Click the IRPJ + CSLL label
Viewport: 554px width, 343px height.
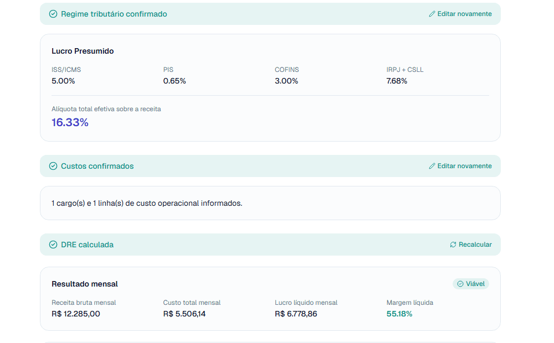(405, 70)
